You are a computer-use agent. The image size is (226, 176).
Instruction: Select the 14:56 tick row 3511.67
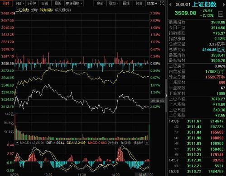tap(197, 121)
